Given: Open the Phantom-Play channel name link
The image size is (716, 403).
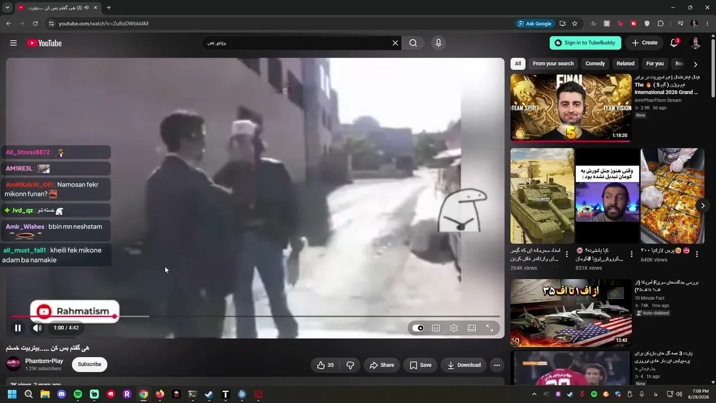Looking at the screenshot, I should (x=44, y=361).
